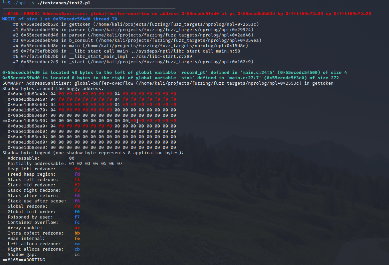Click the 'Stack left redzone:' legend label

click(33, 179)
